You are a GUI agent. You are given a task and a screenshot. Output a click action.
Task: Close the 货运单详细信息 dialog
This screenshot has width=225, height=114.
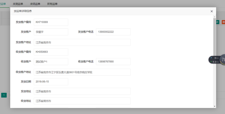(211, 11)
